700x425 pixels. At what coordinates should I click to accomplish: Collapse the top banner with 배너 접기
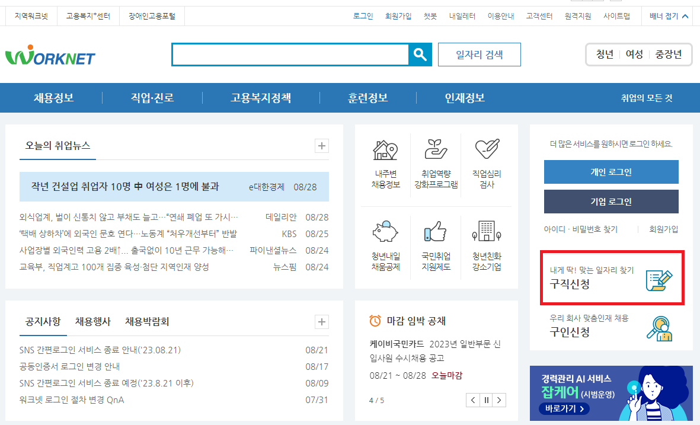coord(669,16)
